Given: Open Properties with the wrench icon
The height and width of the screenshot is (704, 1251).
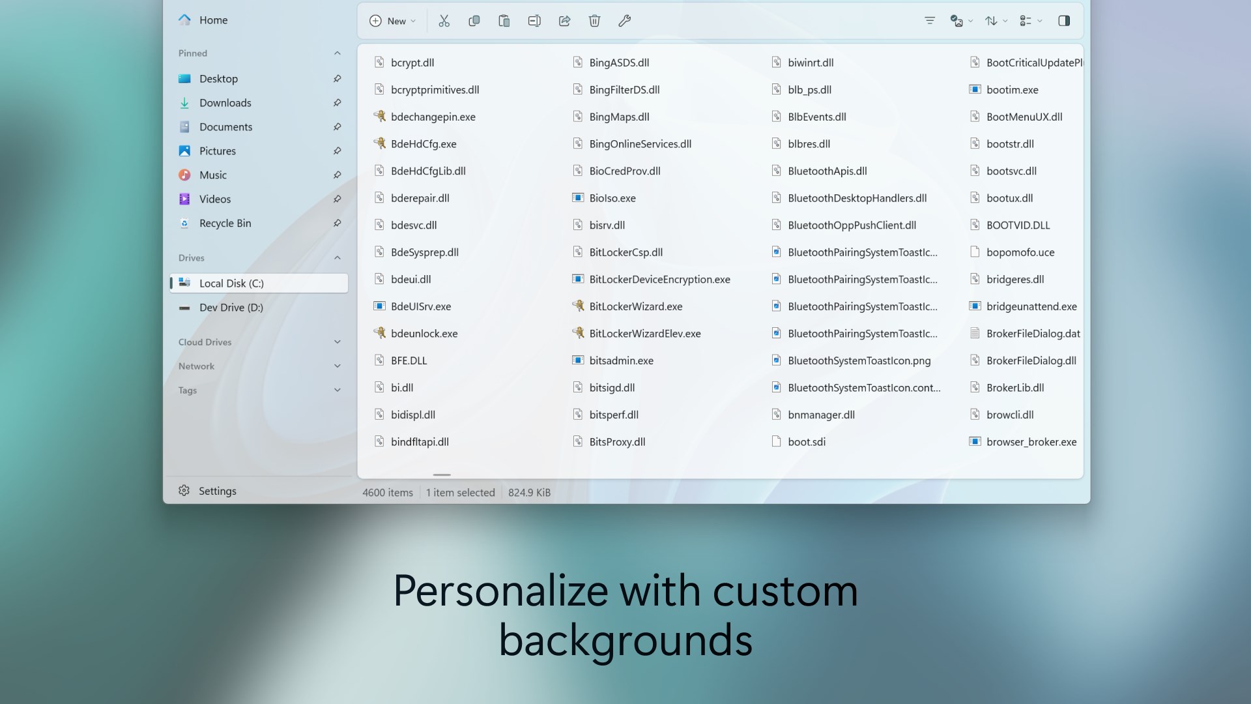Looking at the screenshot, I should pos(624,20).
